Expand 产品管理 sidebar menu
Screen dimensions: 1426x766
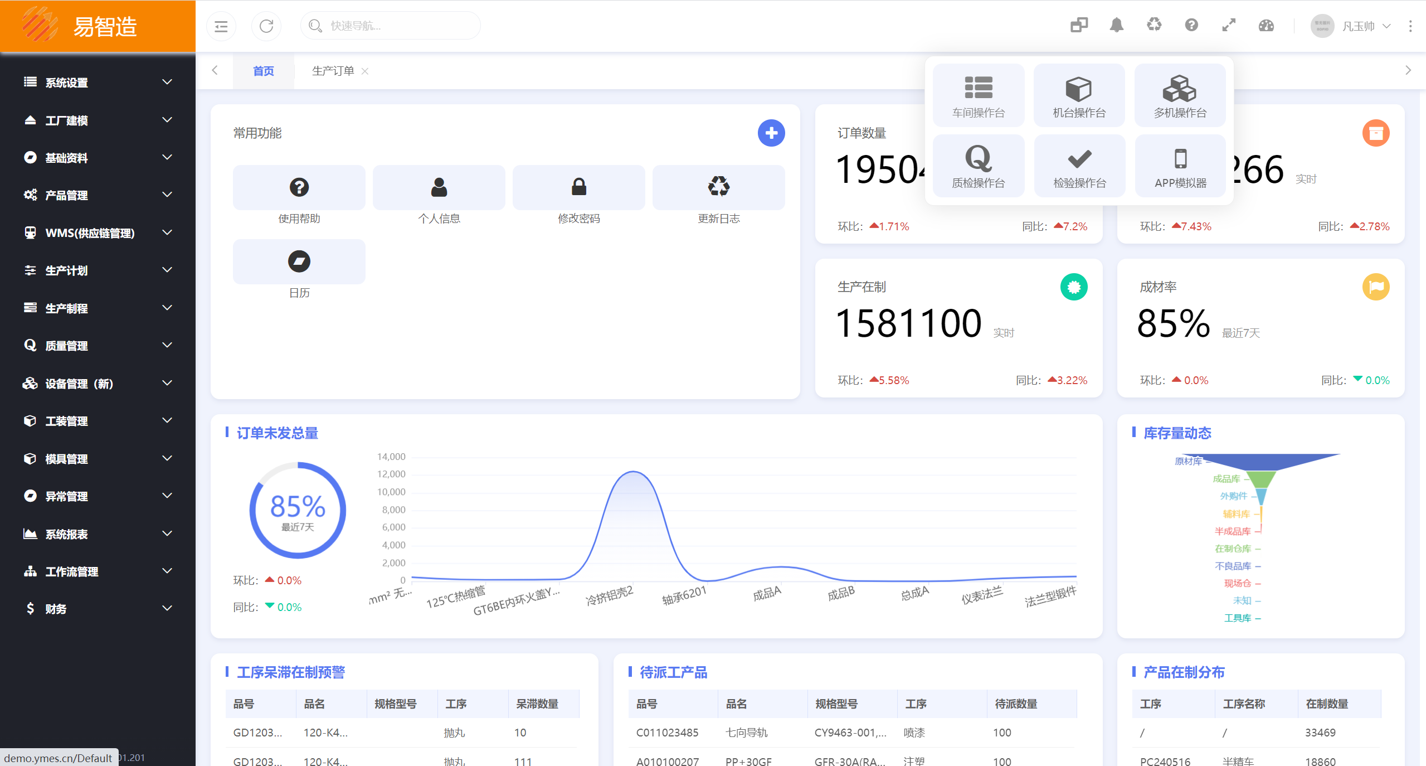pyautogui.click(x=98, y=195)
